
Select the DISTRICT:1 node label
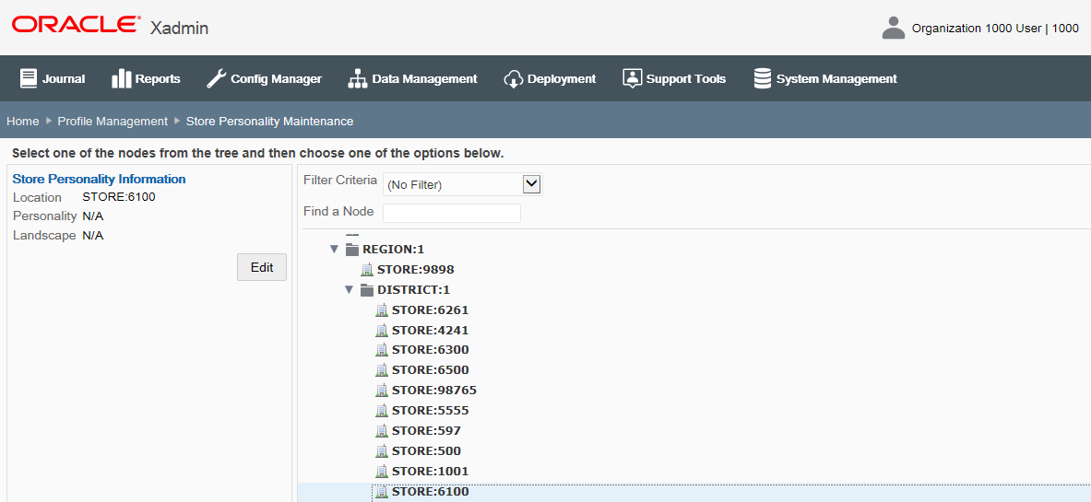click(x=413, y=289)
